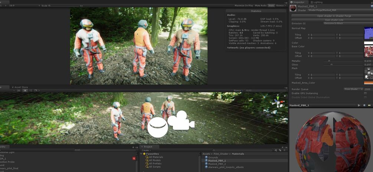Click the Search by Type icon in Project toolbar

pyautogui.click(x=276, y=150)
